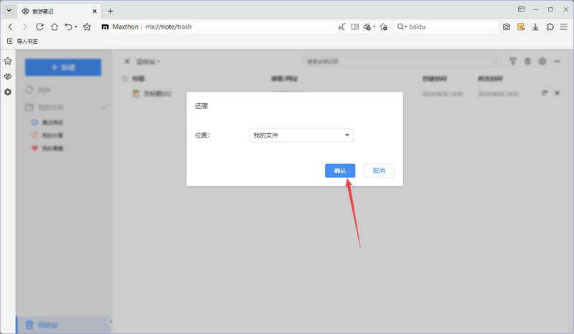Open the screenshot camera tool
574x334 pixels.
click(507, 27)
